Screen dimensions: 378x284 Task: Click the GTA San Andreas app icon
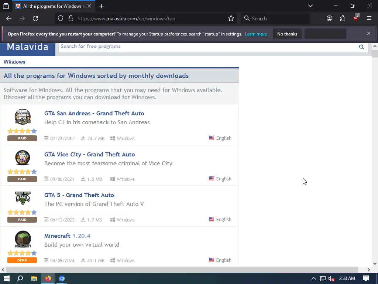click(23, 116)
